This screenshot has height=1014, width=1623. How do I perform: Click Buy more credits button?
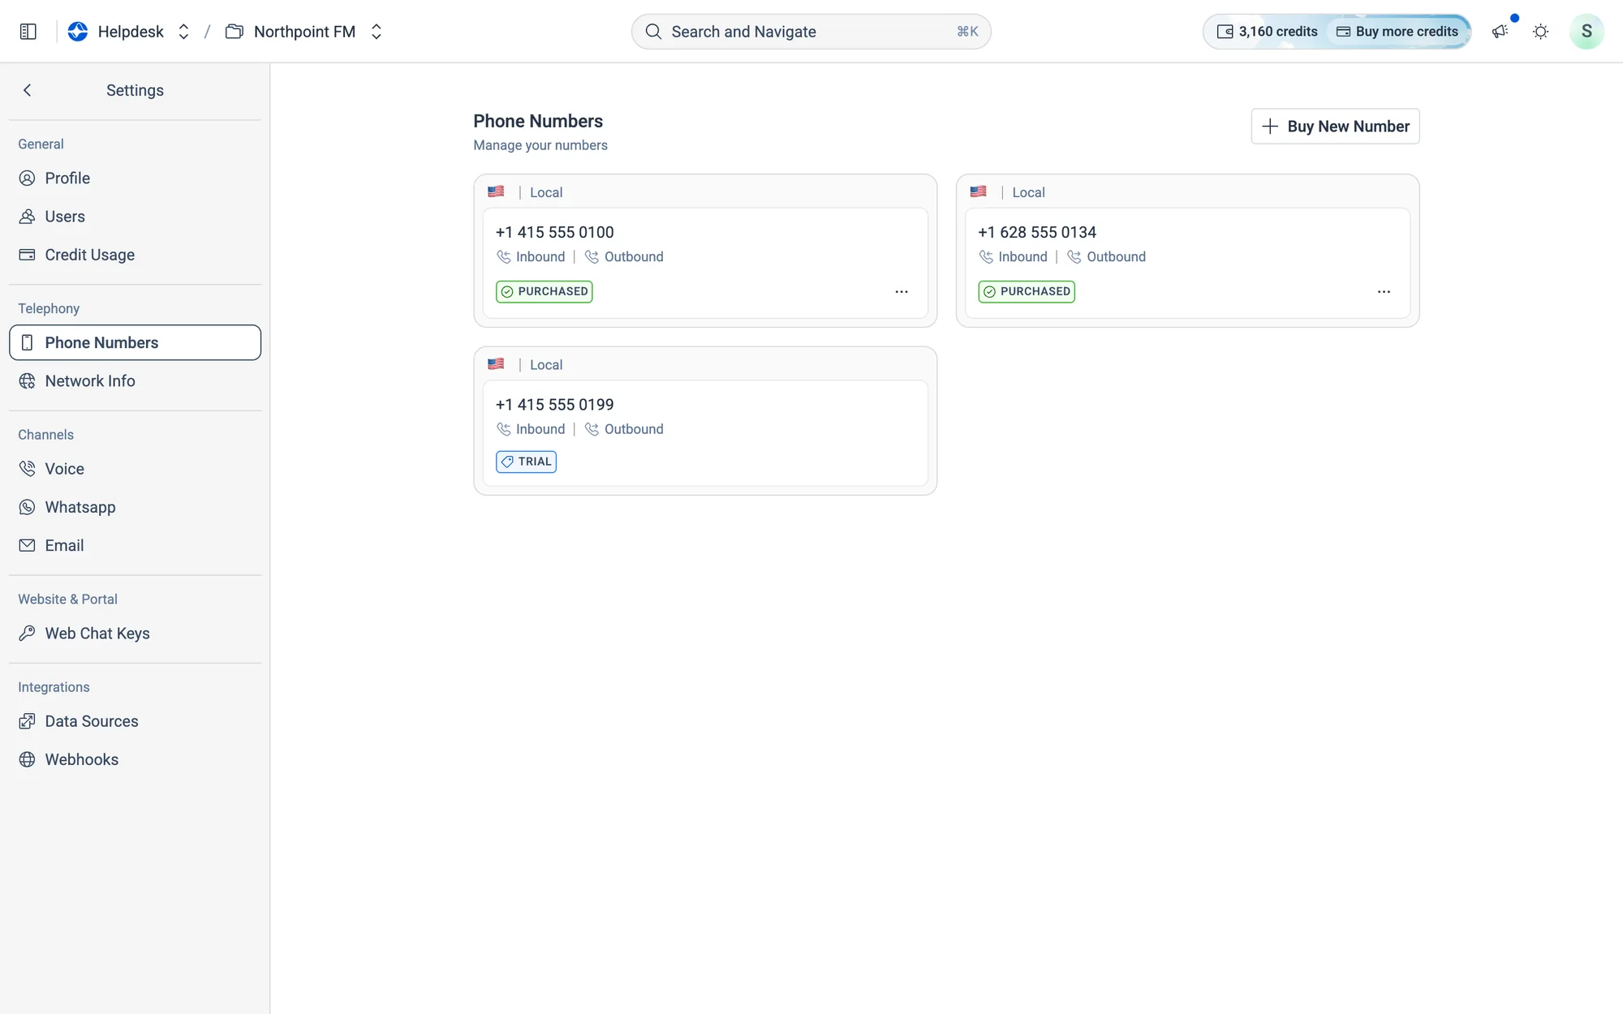(x=1397, y=32)
